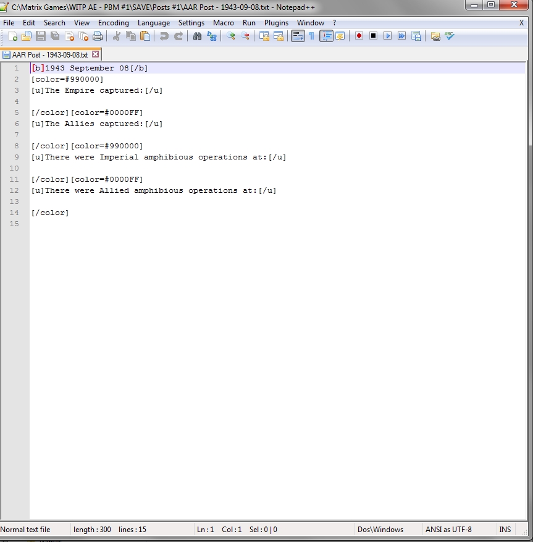Screen dimensions: 533x542
Task: Print the document via the printer icon
Action: [98, 36]
